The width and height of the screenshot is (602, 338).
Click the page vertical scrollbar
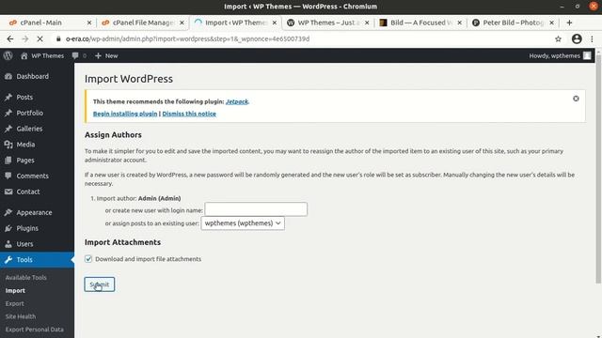598,169
